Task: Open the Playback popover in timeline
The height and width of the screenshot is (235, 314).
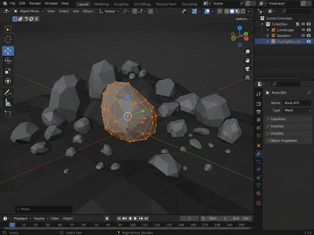Action: click(x=22, y=218)
